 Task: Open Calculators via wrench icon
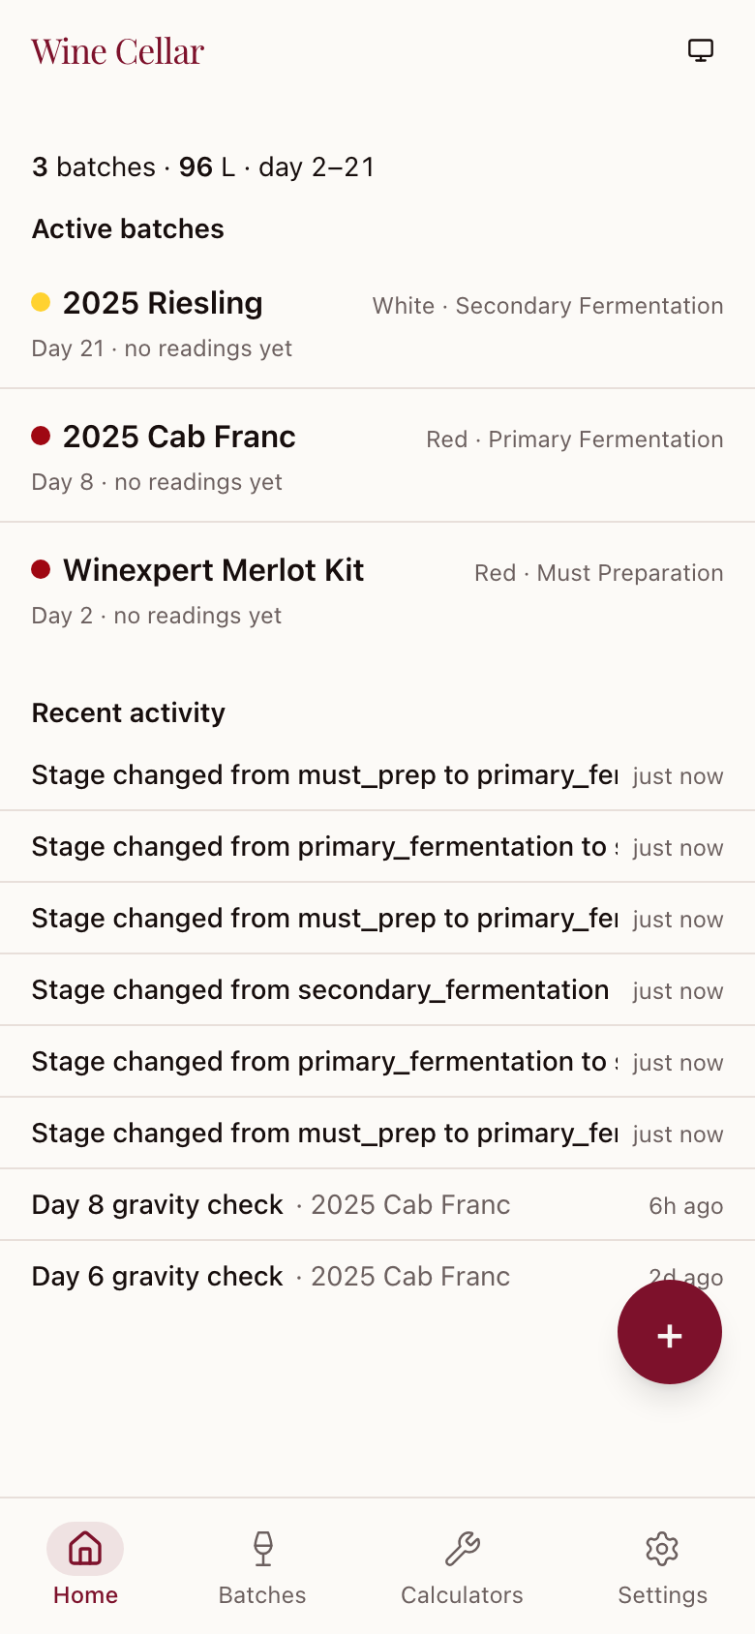click(463, 1548)
